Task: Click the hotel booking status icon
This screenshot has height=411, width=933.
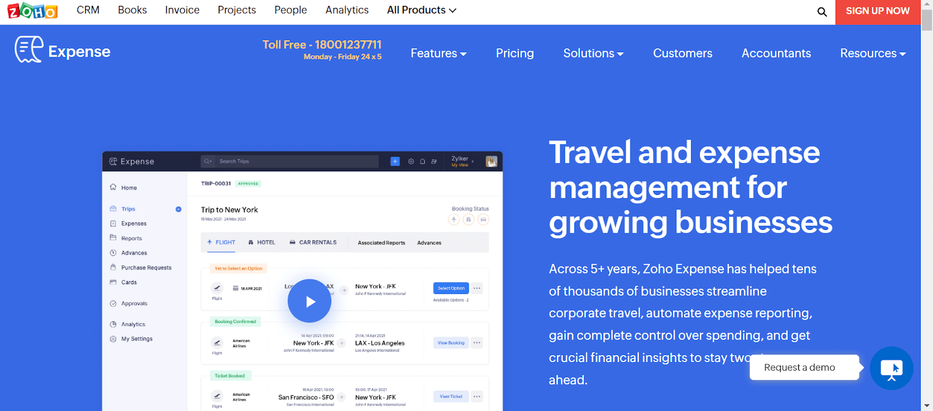Action: 468,219
